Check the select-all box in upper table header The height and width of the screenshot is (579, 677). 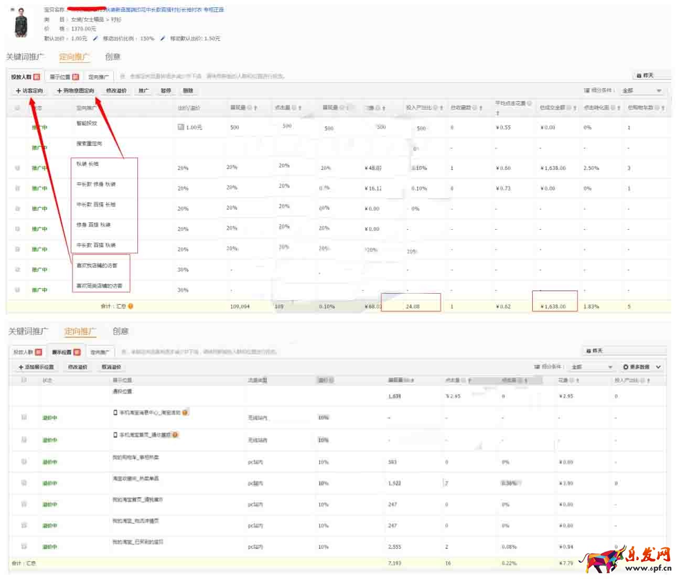click(x=18, y=108)
